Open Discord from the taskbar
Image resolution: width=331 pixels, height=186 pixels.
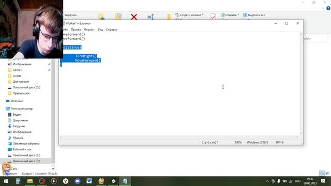point(78,181)
